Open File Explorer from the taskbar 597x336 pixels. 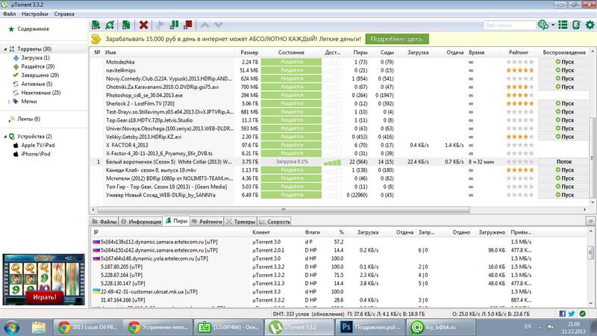point(39,327)
